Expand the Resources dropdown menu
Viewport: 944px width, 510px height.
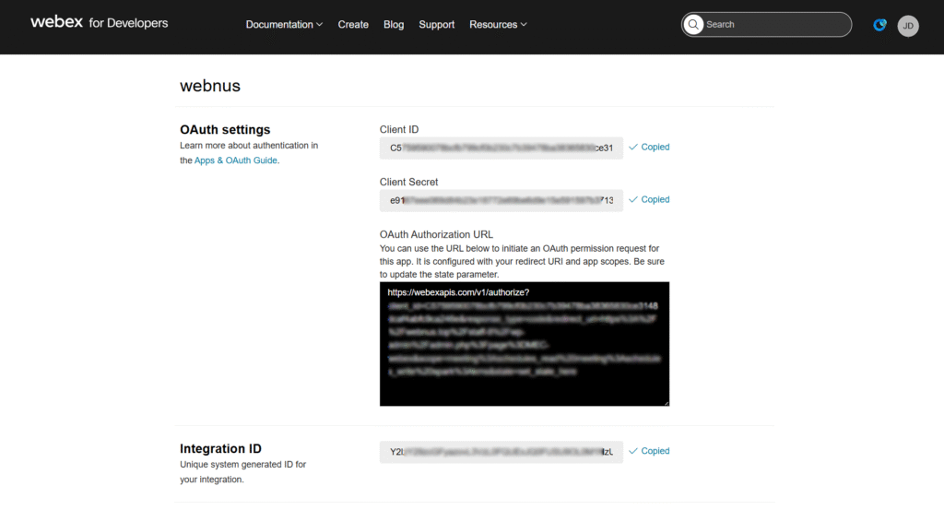tap(498, 25)
